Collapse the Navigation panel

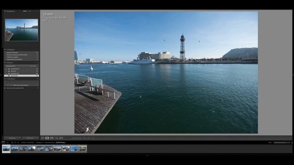pyautogui.click(x=5, y=11)
